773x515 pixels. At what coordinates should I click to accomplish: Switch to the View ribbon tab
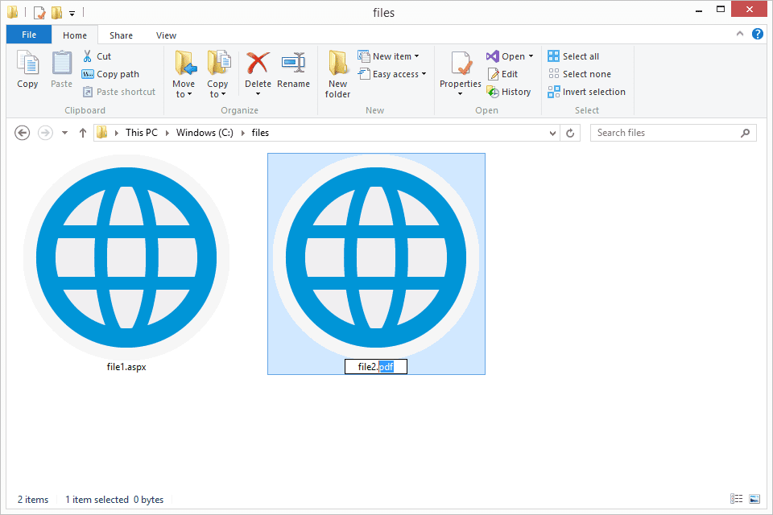click(166, 35)
